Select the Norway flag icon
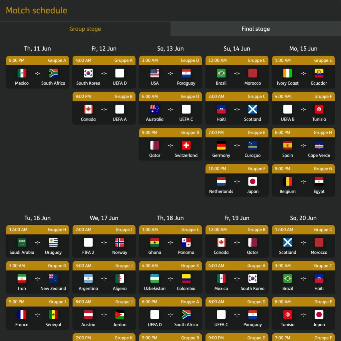341x341 pixels. 120,242
